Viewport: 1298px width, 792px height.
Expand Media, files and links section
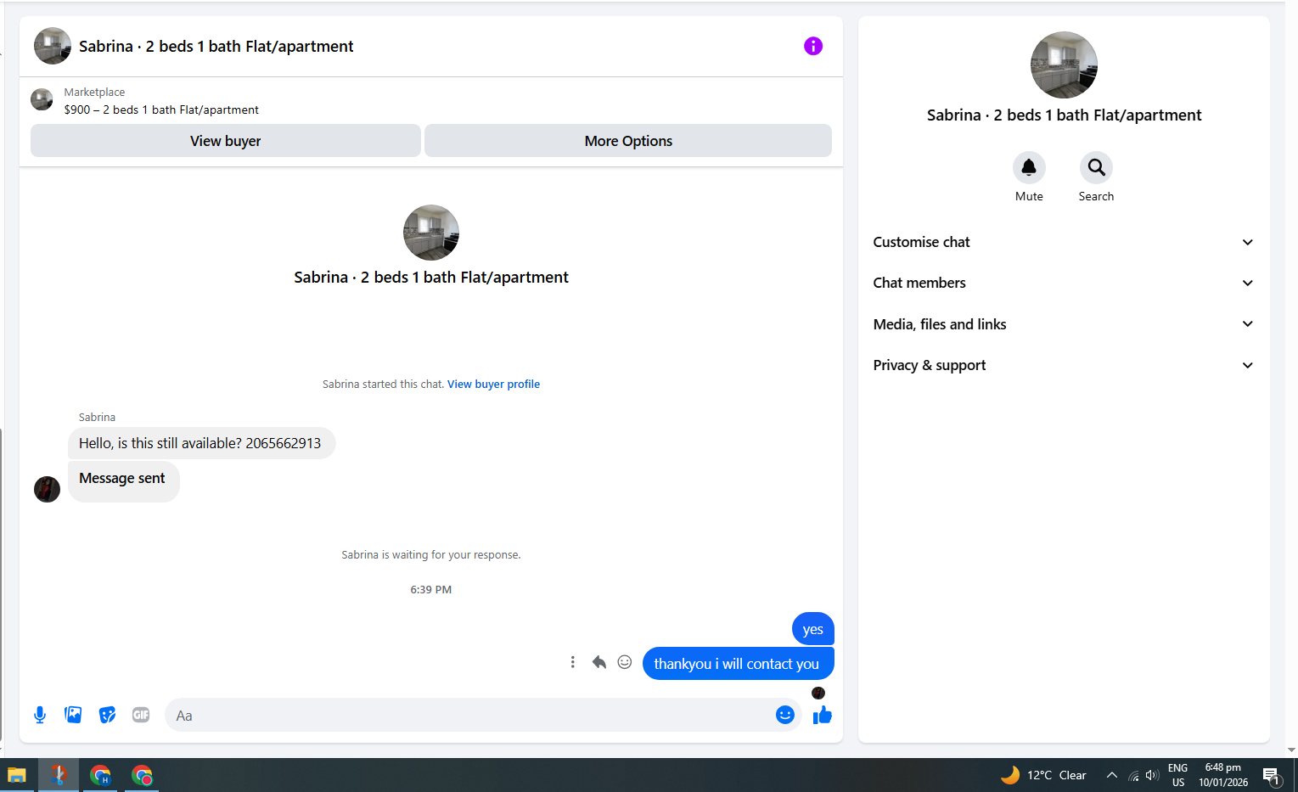(1064, 324)
